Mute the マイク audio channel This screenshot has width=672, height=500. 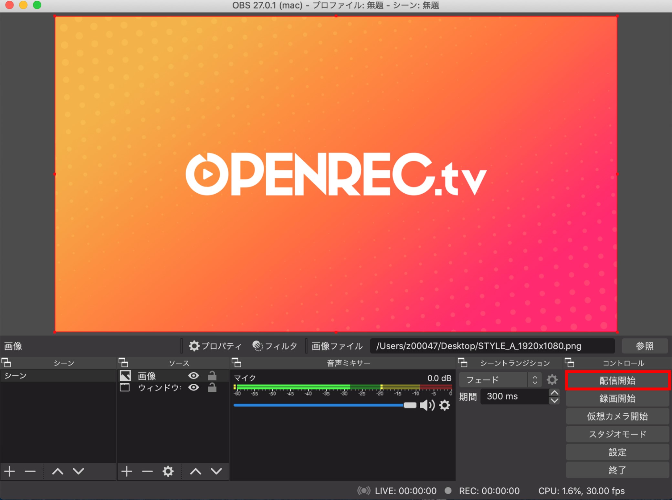pos(427,405)
